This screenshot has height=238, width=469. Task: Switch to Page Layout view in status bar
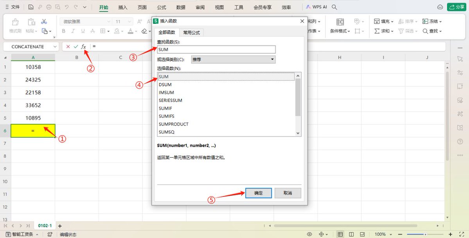tap(351, 234)
